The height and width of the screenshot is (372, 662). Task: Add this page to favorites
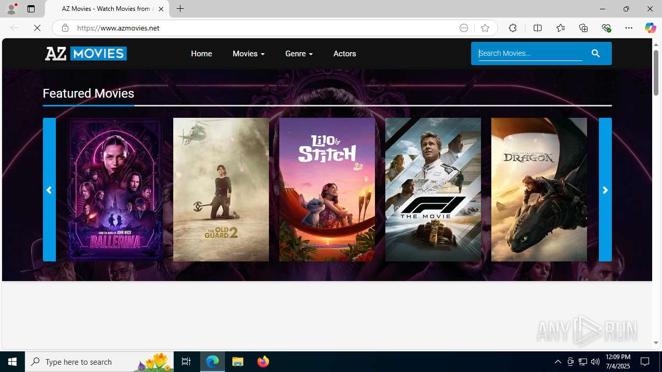[485, 28]
